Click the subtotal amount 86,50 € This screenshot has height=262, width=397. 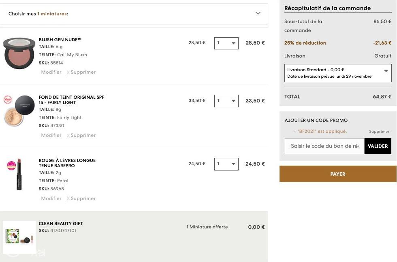(382, 21)
